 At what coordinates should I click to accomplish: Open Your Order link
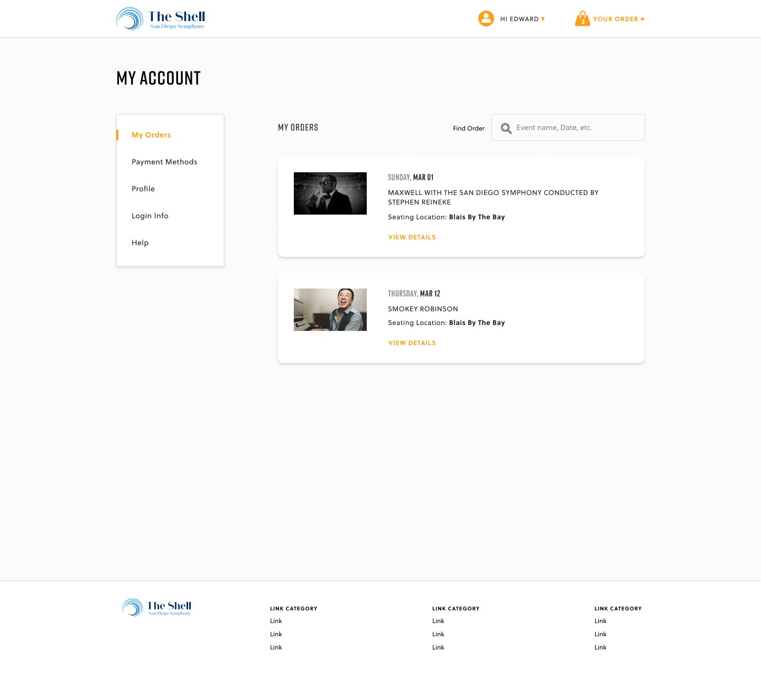pos(610,19)
